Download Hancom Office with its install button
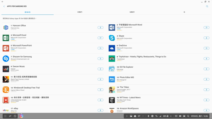 pyautogui.click(x=100, y=28)
